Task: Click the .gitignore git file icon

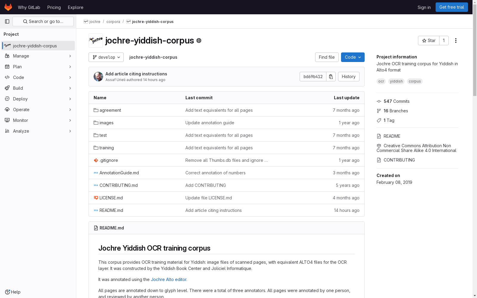Action: [96, 160]
